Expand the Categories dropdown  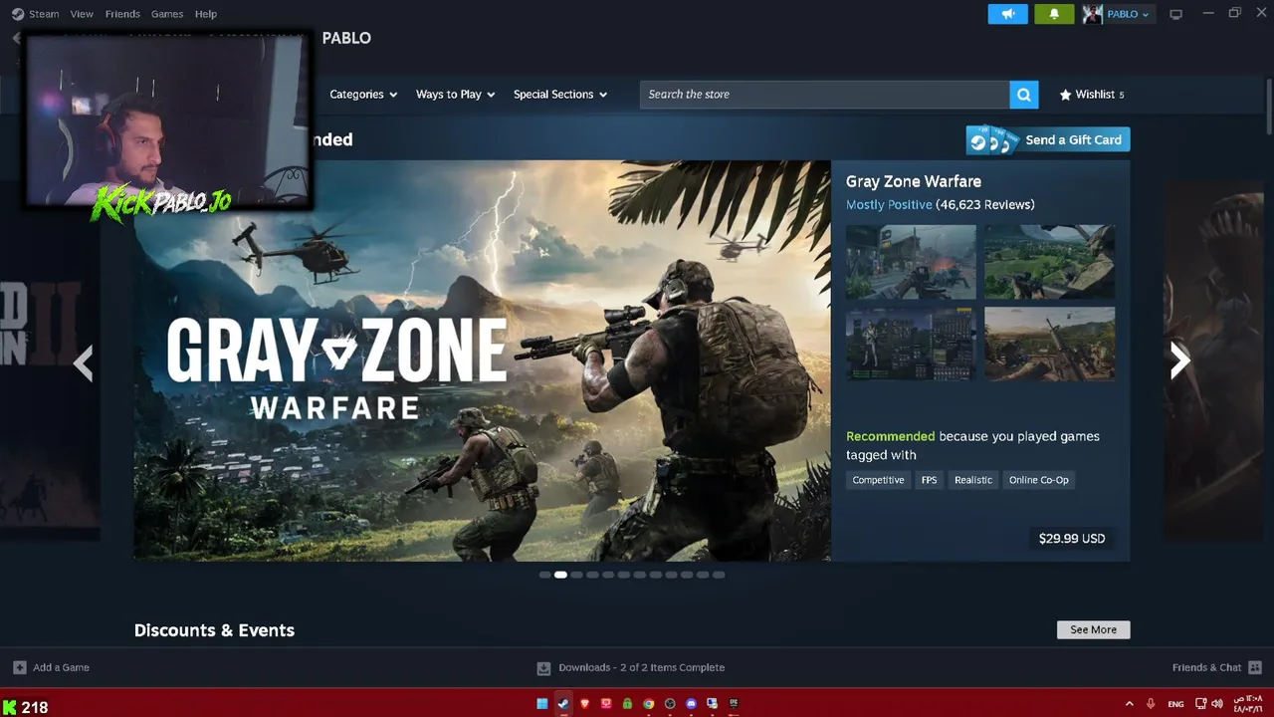[x=363, y=95]
